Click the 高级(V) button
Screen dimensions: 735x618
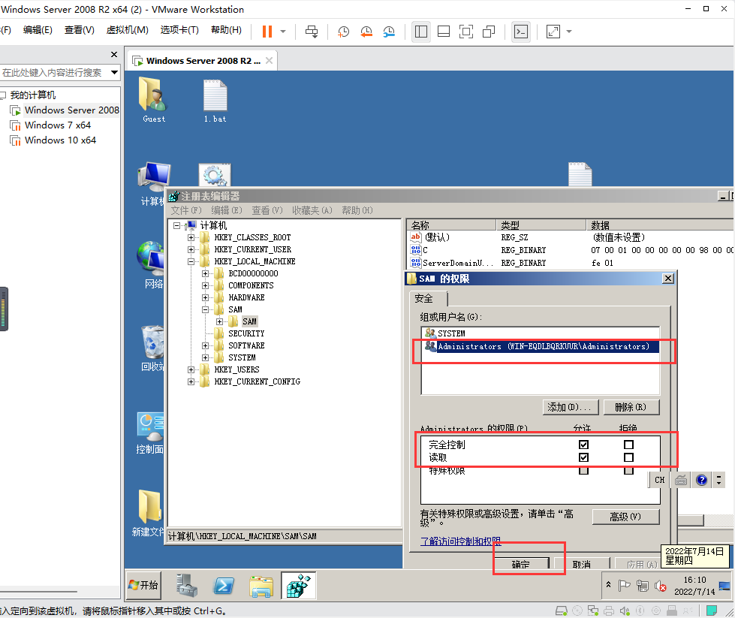click(626, 517)
